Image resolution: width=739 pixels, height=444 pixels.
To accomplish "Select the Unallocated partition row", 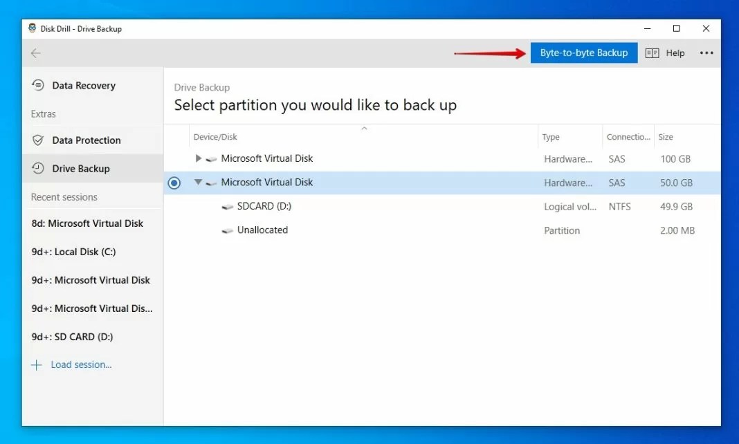I will (442, 230).
